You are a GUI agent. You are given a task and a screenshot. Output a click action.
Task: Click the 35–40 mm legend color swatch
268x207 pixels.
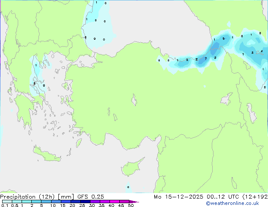(104, 202)
